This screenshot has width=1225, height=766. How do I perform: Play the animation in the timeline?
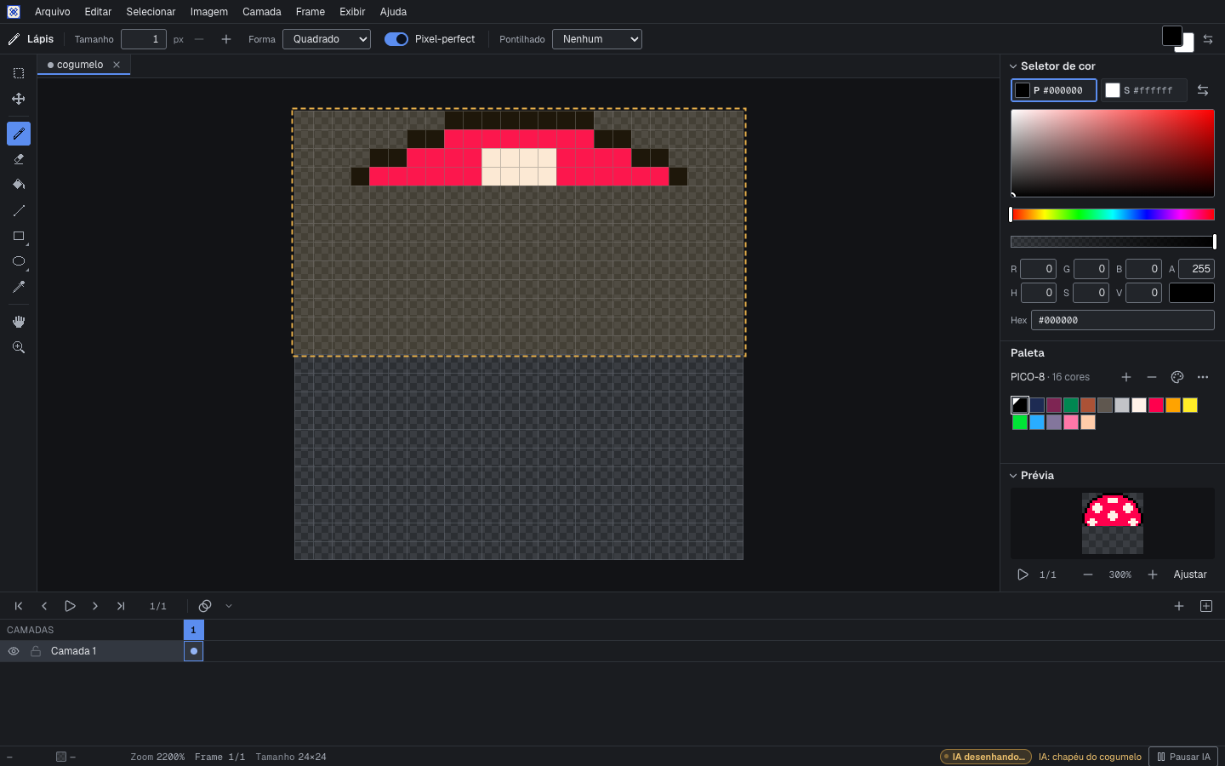pos(70,606)
